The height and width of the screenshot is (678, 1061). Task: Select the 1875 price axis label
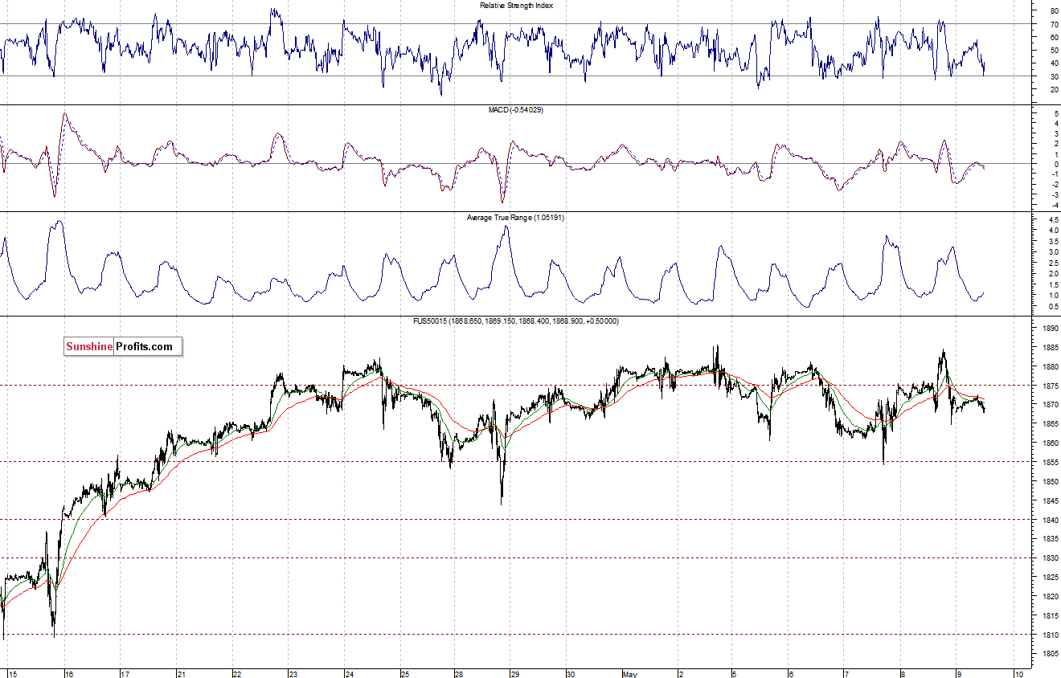(x=1050, y=386)
